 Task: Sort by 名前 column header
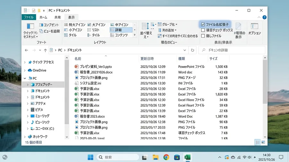pyautogui.click(x=78, y=59)
